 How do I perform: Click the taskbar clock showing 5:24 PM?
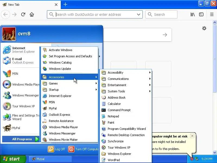[x=207, y=159]
